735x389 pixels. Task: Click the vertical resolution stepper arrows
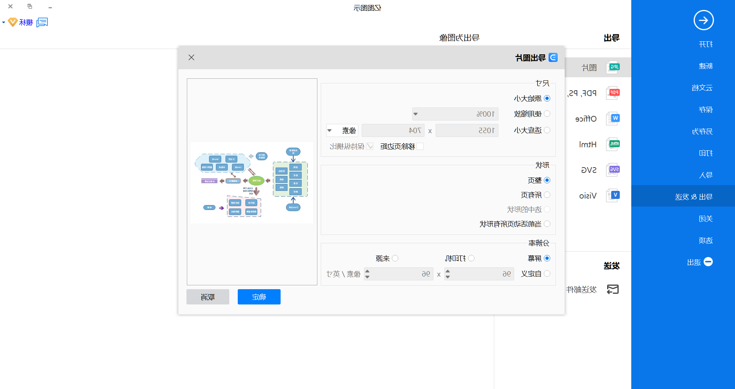367,274
